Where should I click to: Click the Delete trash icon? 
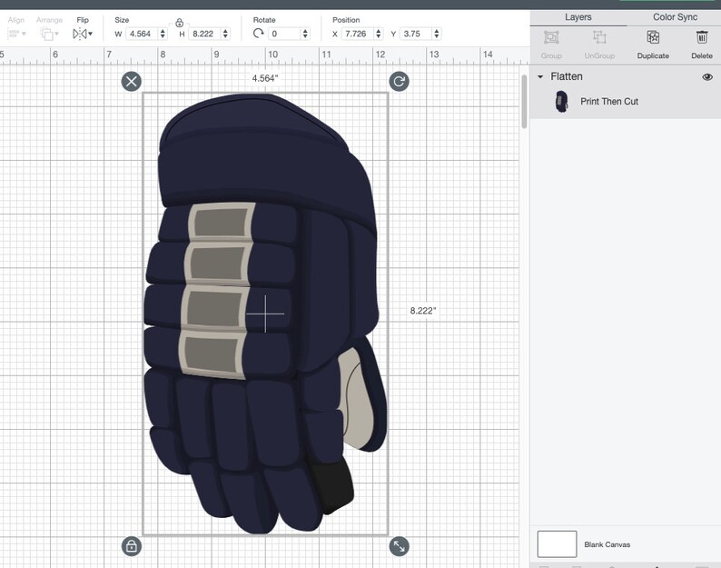[x=702, y=37]
